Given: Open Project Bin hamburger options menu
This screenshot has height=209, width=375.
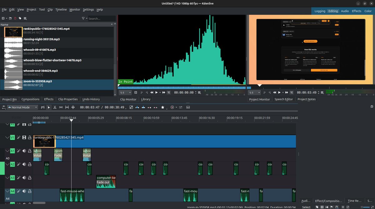Looking at the screenshot, I should (25, 18).
